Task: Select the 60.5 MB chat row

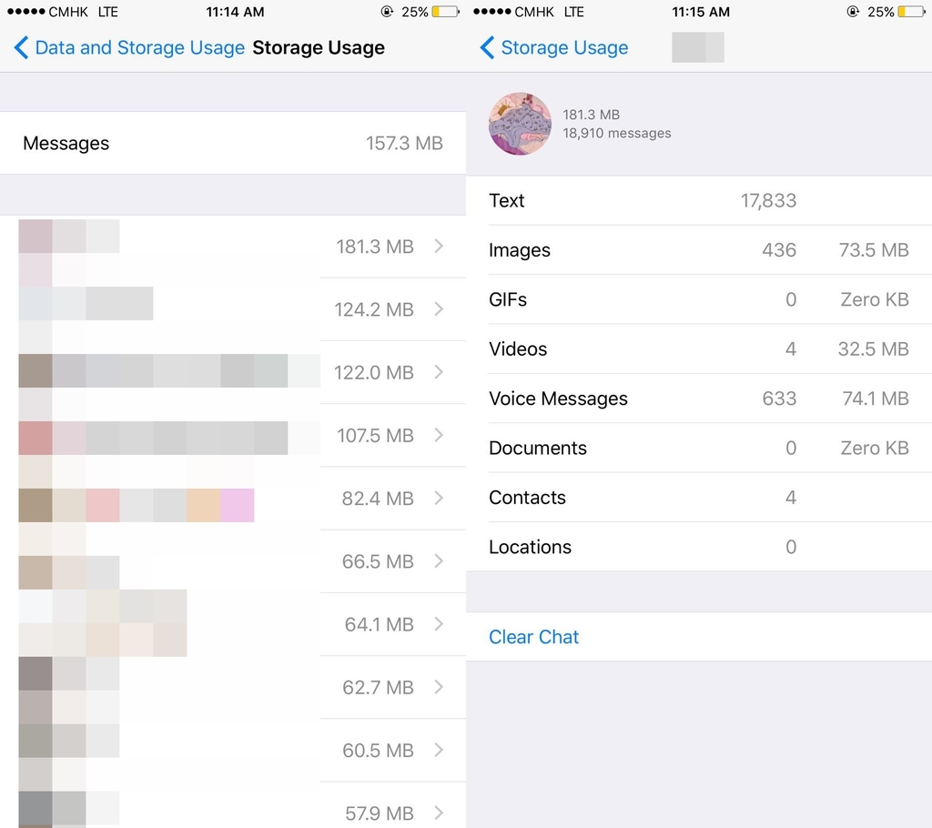Action: coord(233,750)
